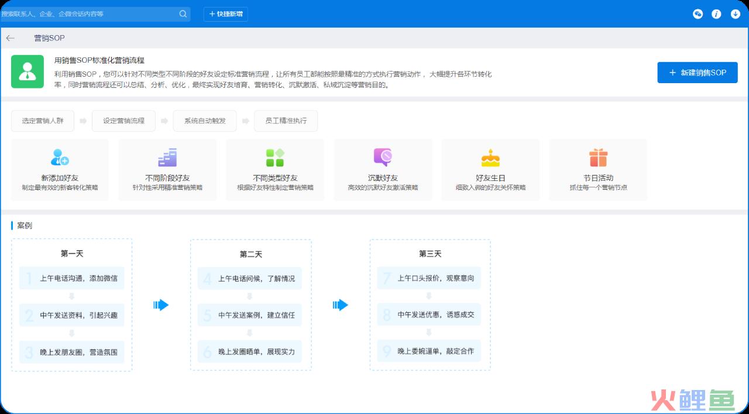
Task: Select step 上午口头报价，观察意向
Action: pos(429,278)
